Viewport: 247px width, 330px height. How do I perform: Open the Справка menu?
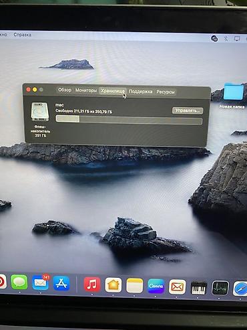[x=22, y=35]
